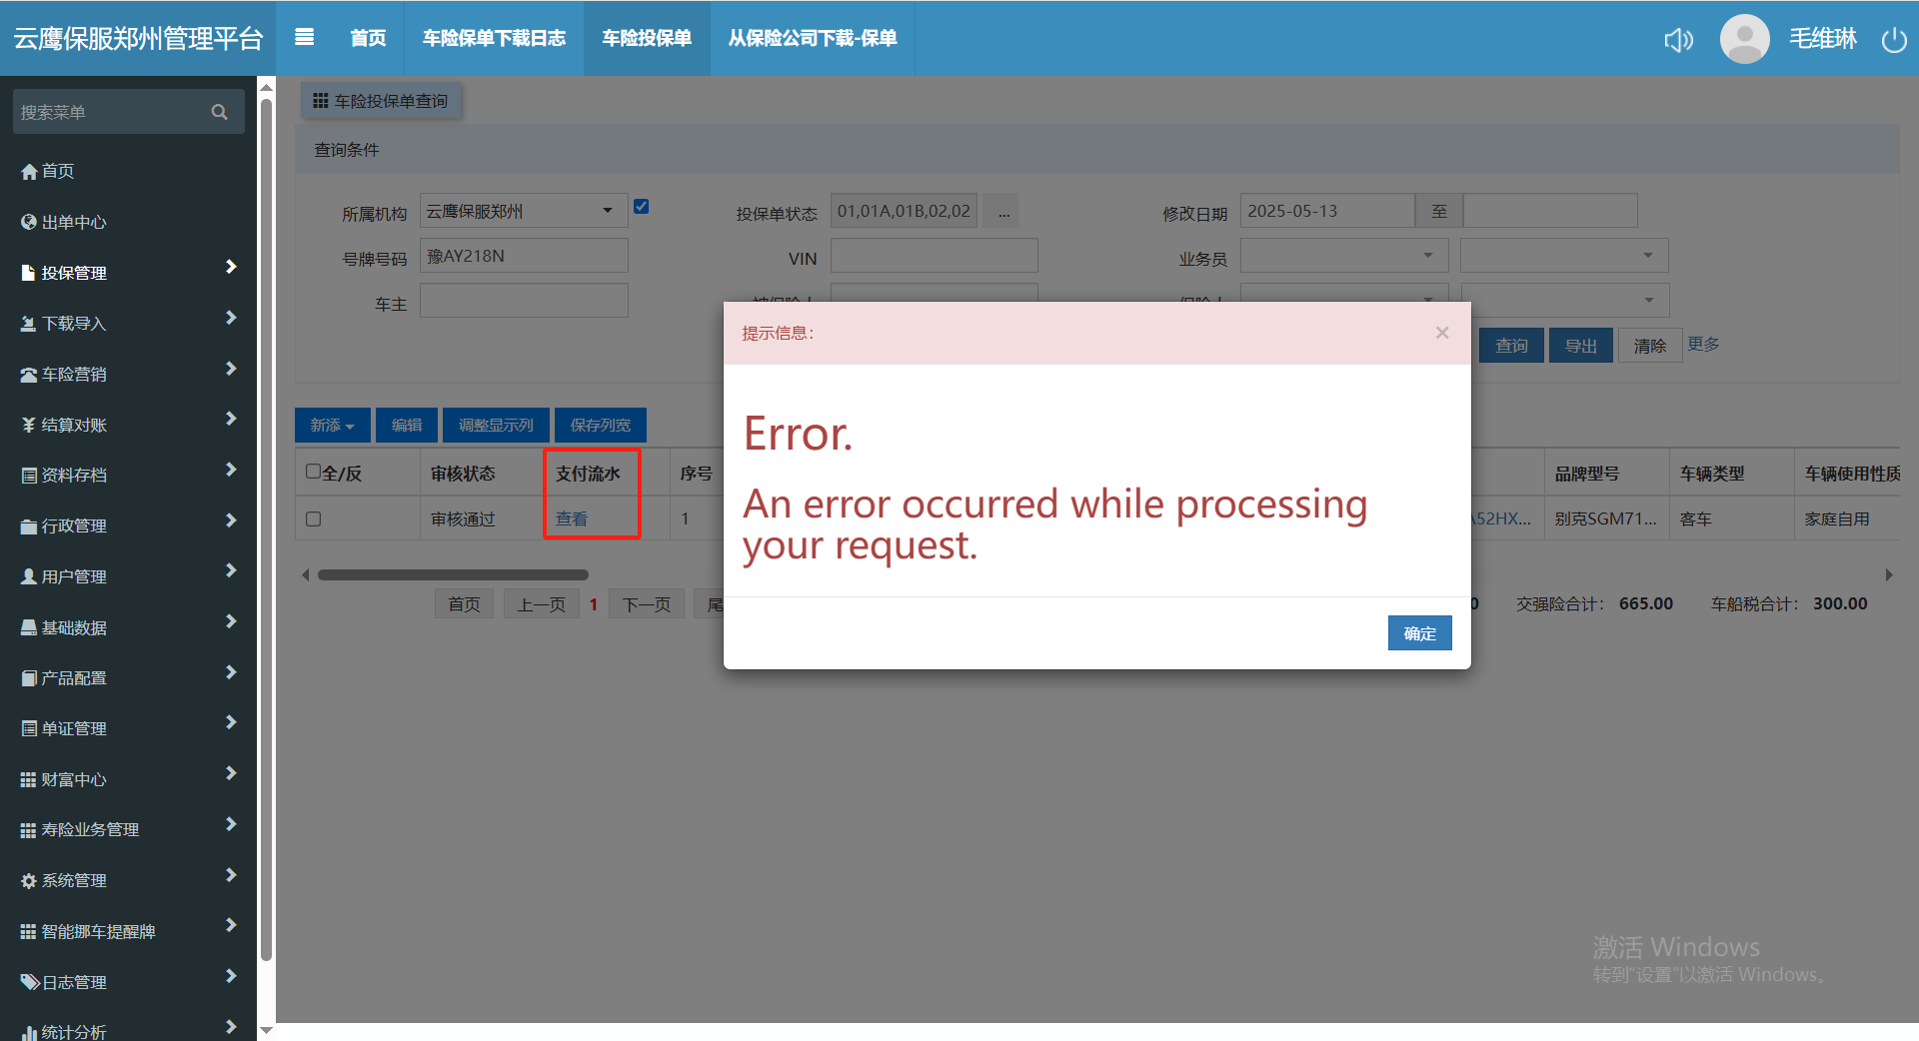
Task: Switch to the 从保险公司下载-保单 tab
Action: click(x=813, y=38)
